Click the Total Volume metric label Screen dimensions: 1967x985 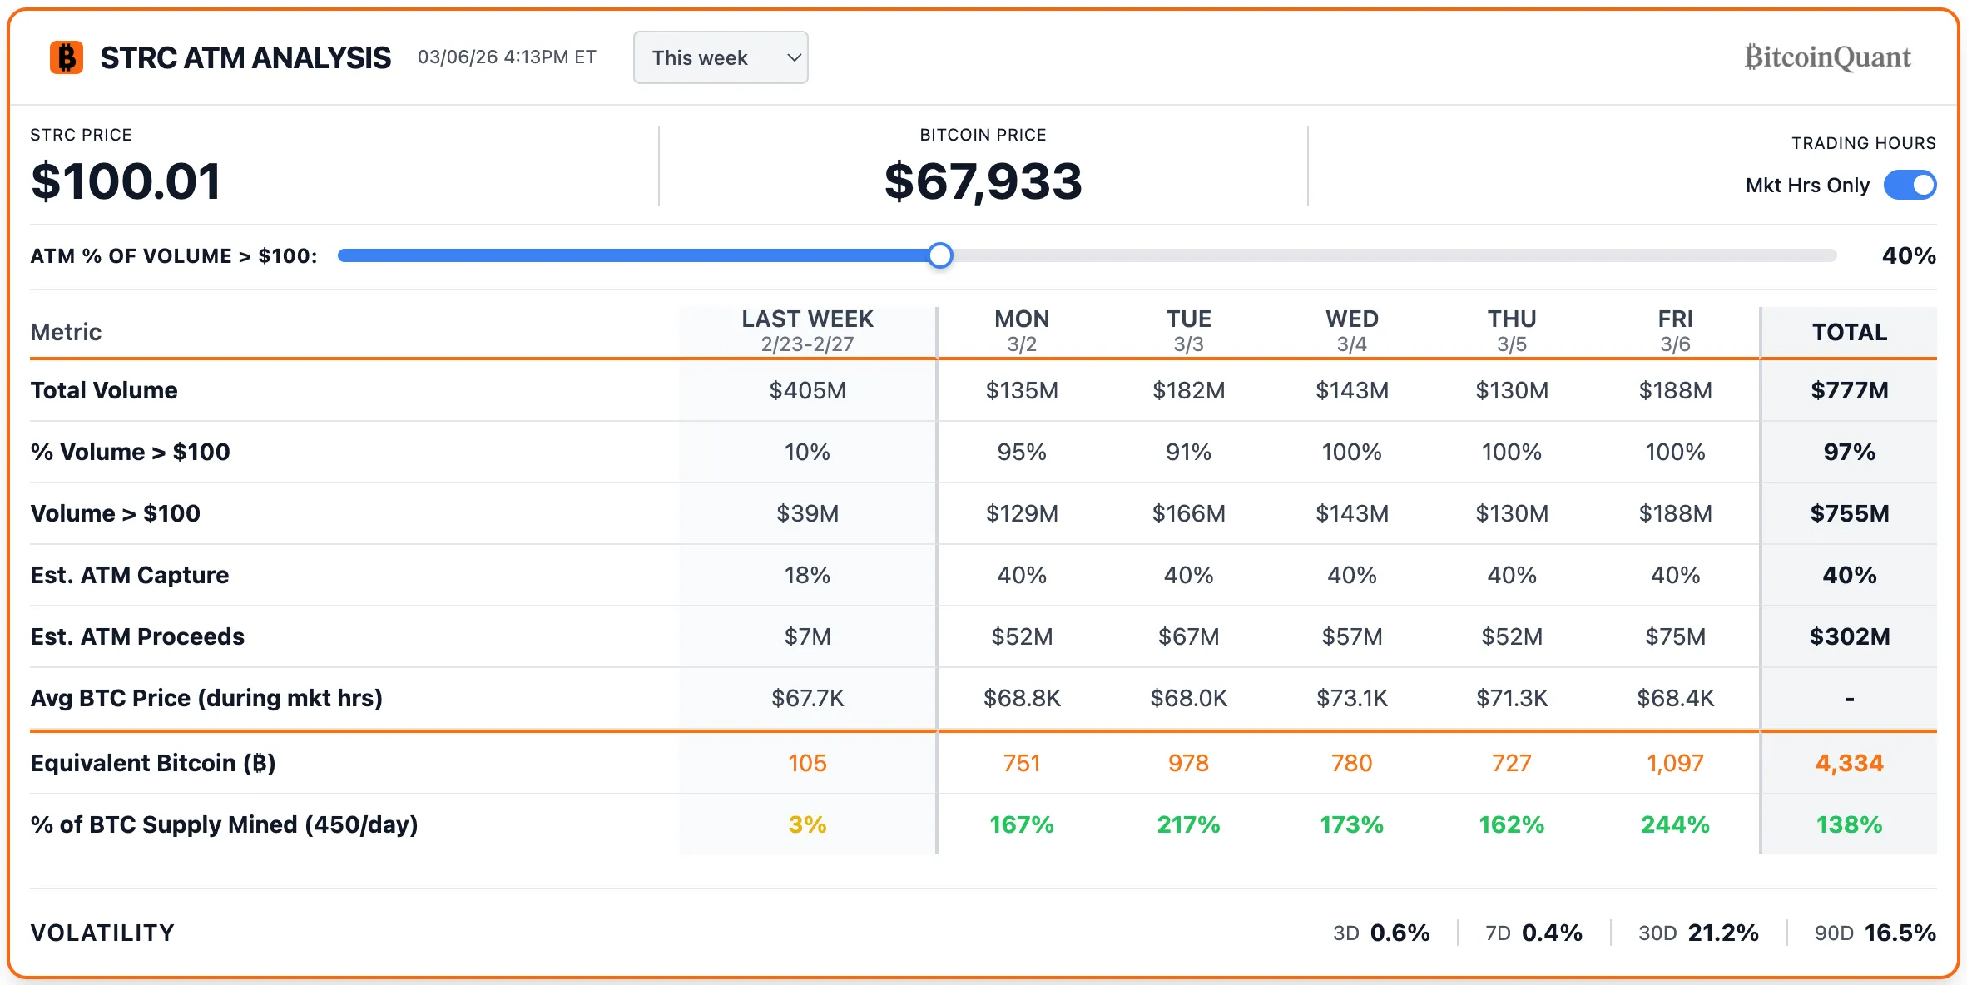pos(103,390)
